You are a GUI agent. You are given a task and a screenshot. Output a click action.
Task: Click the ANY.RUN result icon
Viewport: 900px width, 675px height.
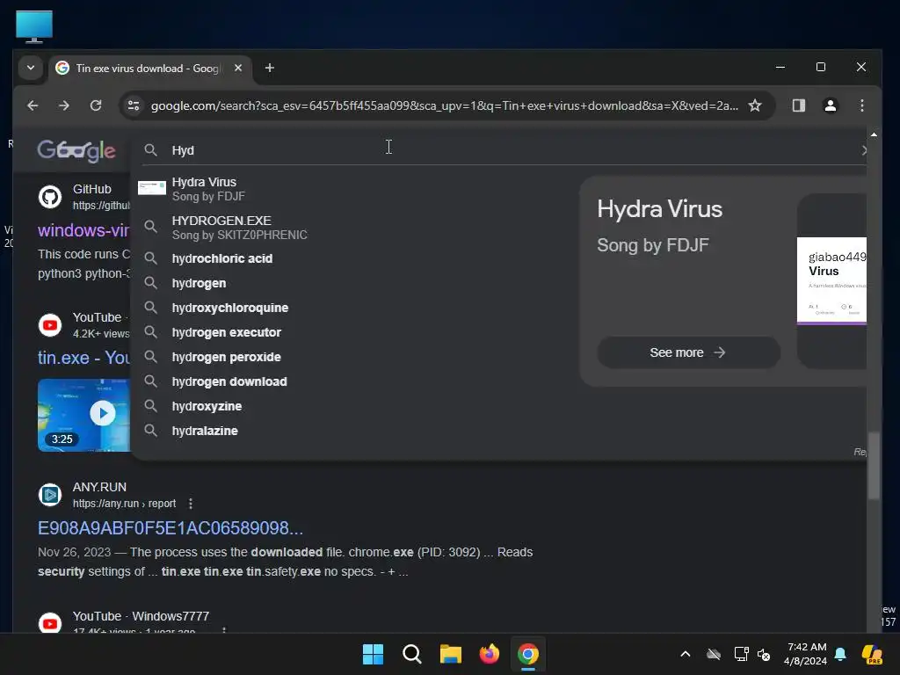pyautogui.click(x=50, y=495)
